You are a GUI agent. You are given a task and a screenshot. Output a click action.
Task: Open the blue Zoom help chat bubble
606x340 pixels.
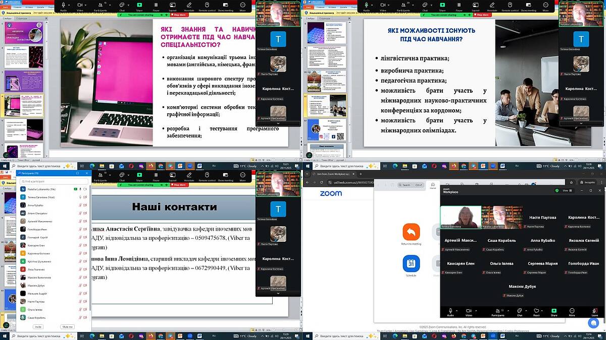click(x=593, y=323)
